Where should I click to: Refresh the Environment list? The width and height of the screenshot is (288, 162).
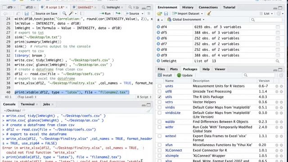[x=279, y=13]
